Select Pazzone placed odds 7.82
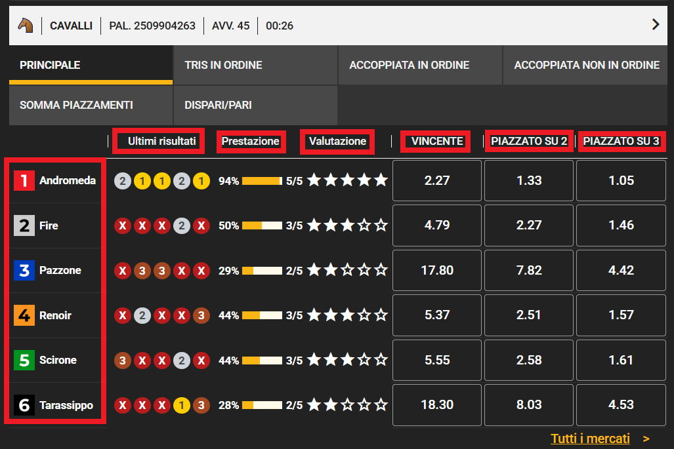Screen dimensions: 674x449 [x=529, y=271]
